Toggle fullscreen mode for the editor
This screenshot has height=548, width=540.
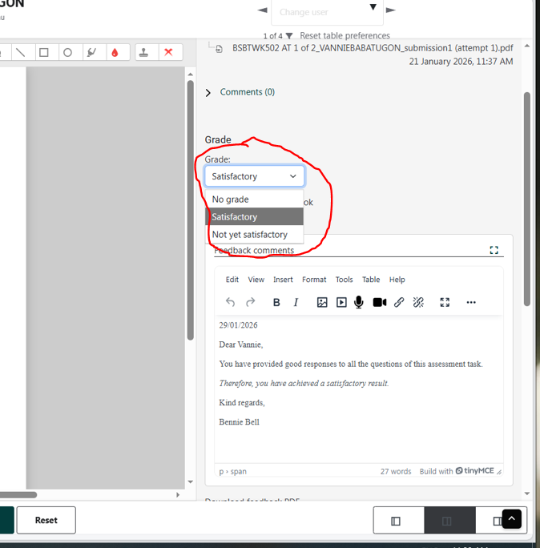[x=445, y=302]
